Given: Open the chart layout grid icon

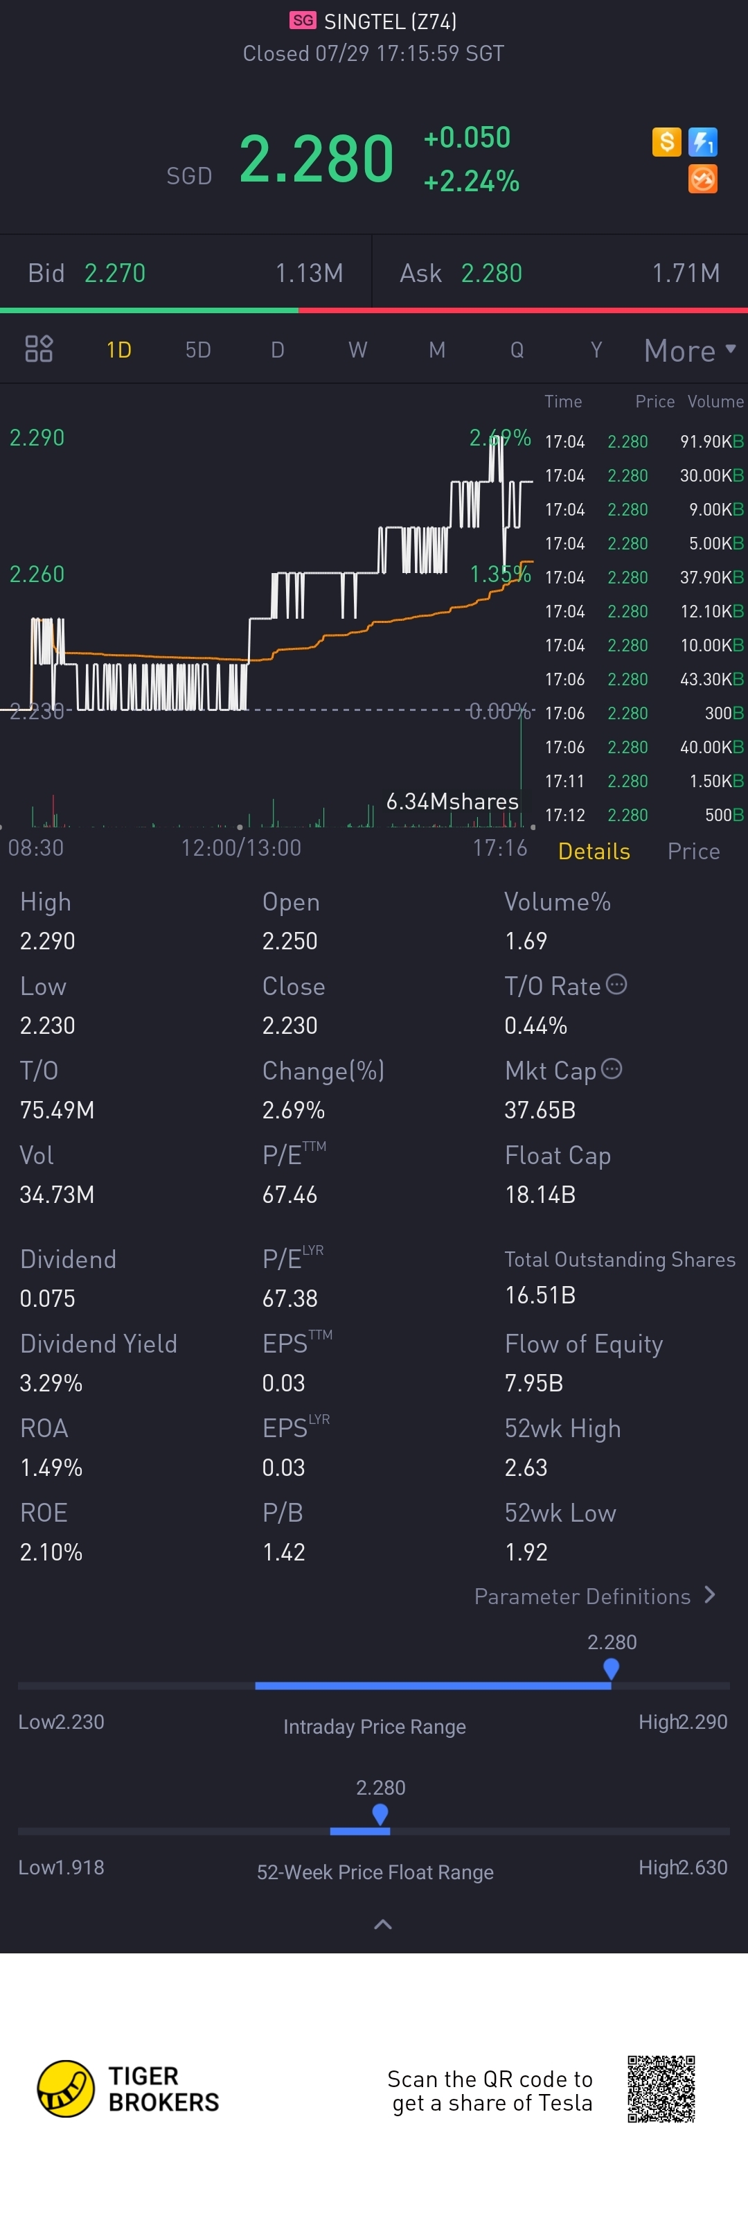Looking at the screenshot, I should [x=39, y=349].
